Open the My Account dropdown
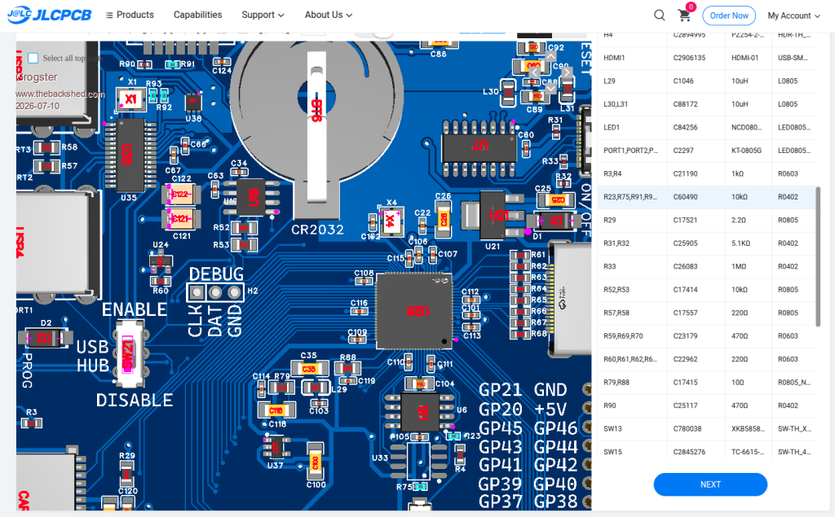The image size is (835, 517). point(793,15)
